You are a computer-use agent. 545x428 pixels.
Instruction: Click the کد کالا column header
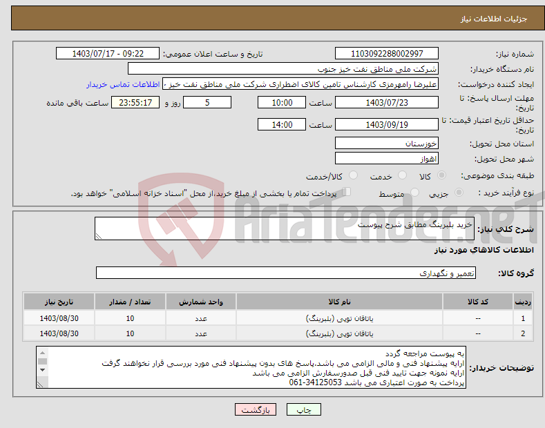pyautogui.click(x=478, y=302)
